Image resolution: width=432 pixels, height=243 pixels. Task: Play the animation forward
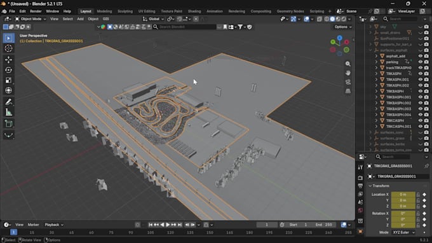(x=168, y=225)
